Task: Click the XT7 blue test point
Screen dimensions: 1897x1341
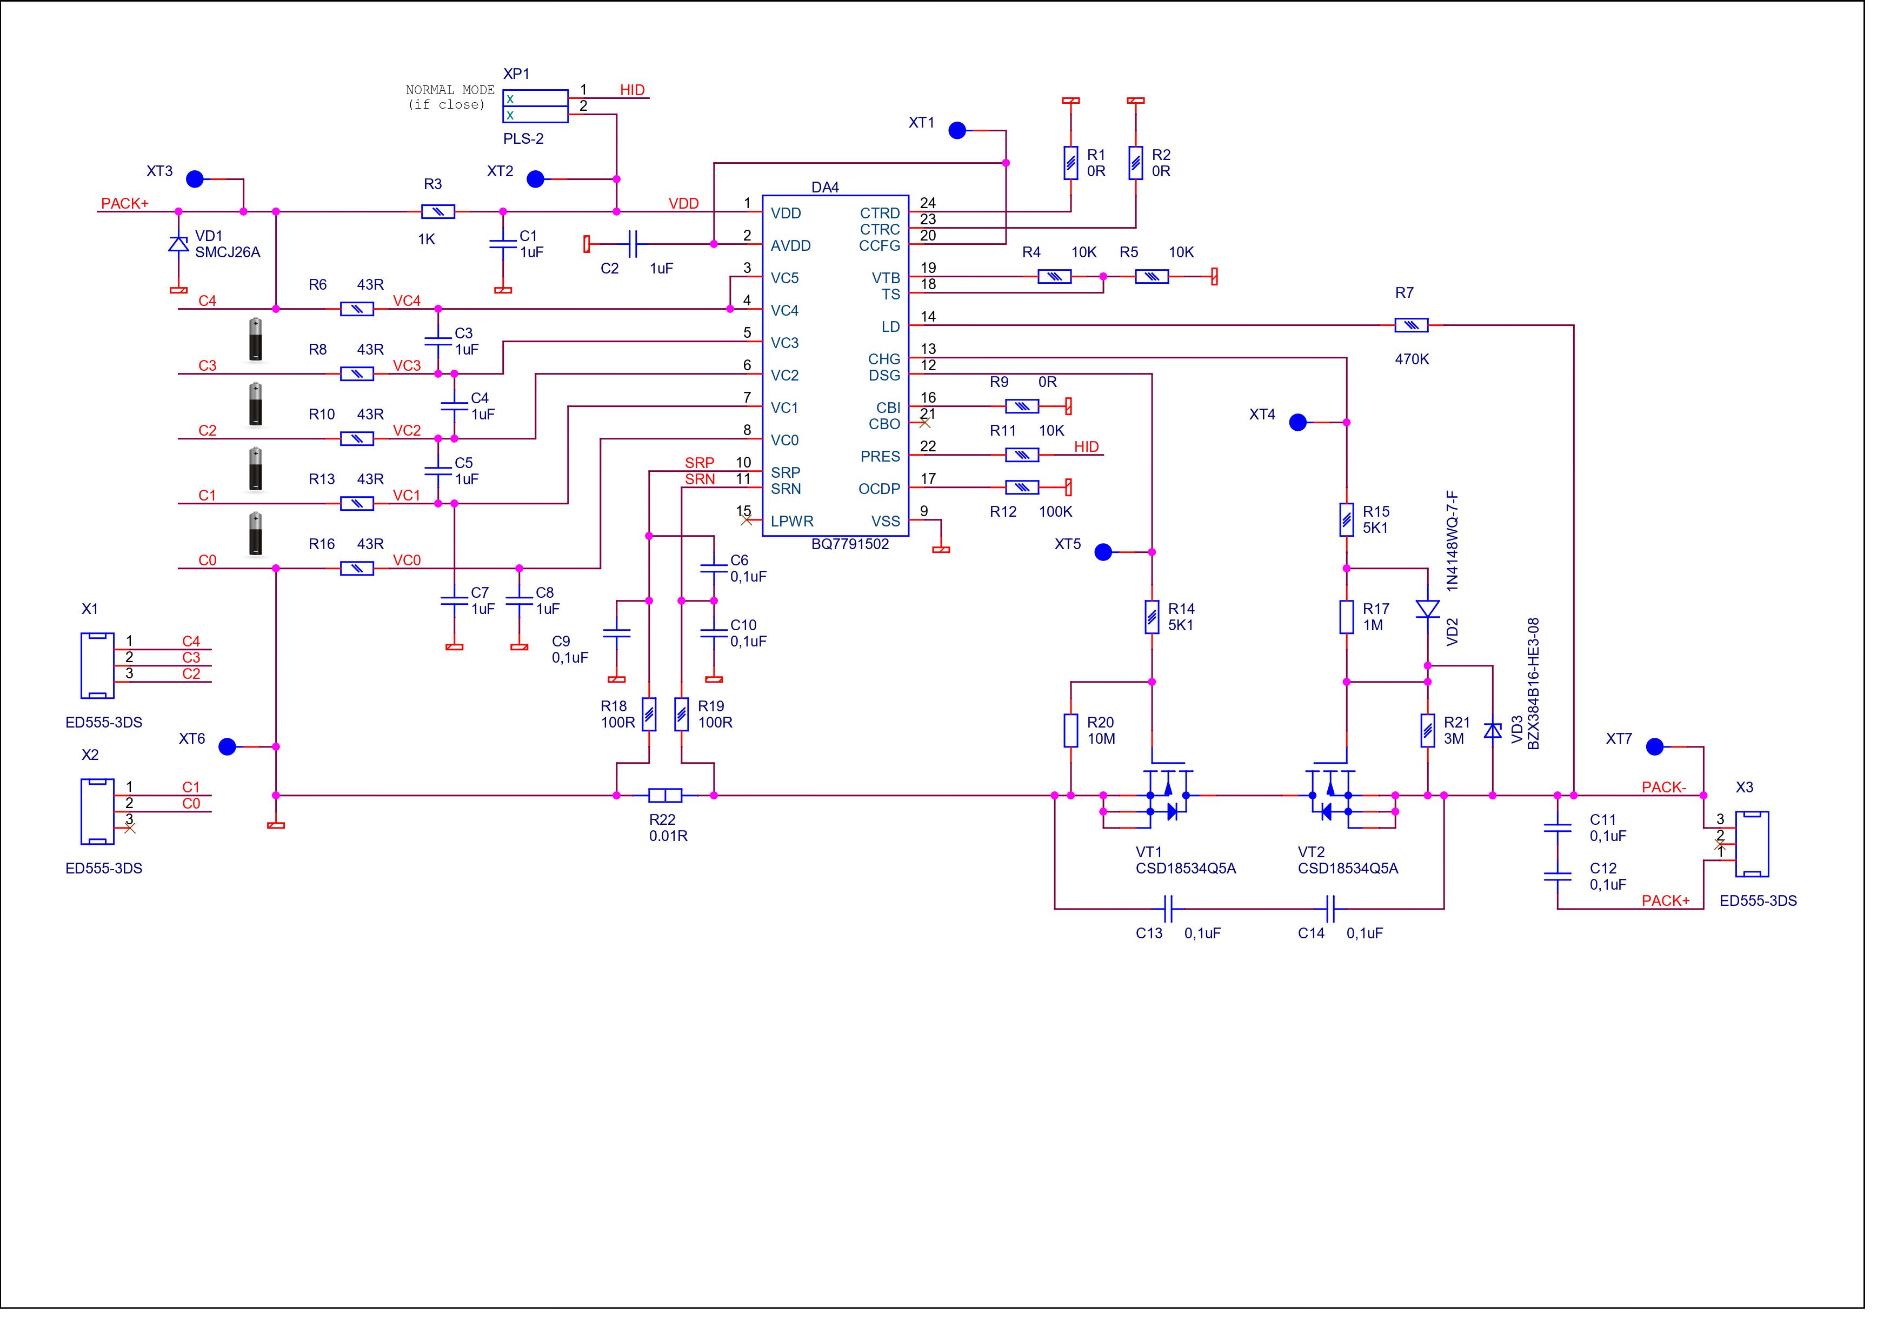Action: [1654, 746]
